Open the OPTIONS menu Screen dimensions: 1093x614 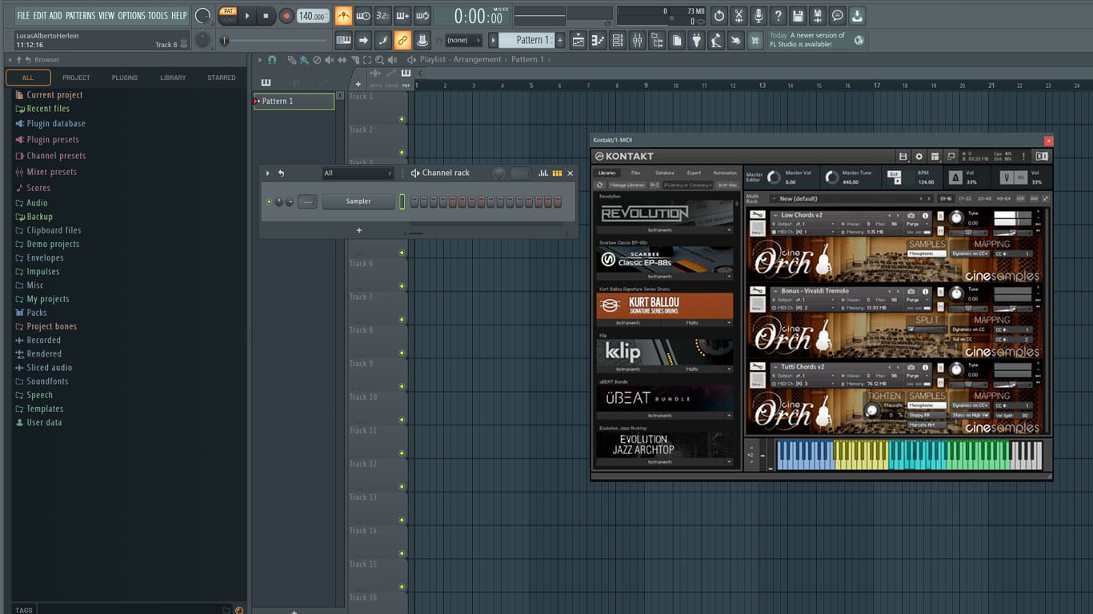tap(131, 15)
